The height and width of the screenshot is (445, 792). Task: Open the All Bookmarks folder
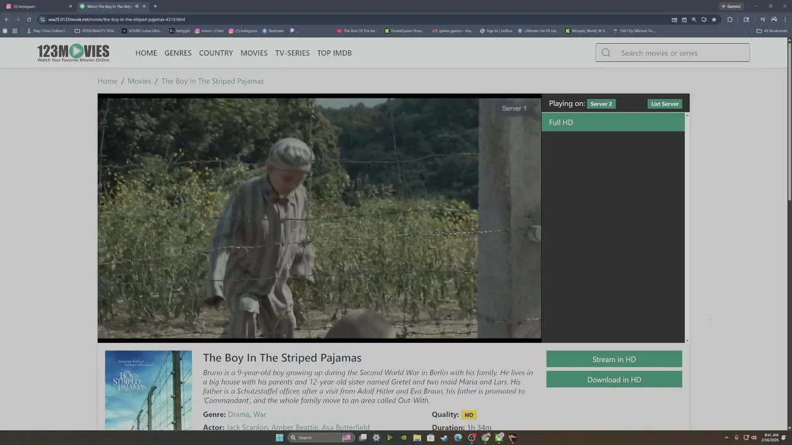772,30
